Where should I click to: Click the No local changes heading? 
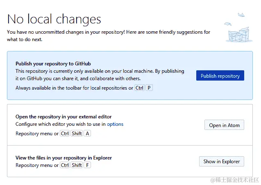[54, 19]
